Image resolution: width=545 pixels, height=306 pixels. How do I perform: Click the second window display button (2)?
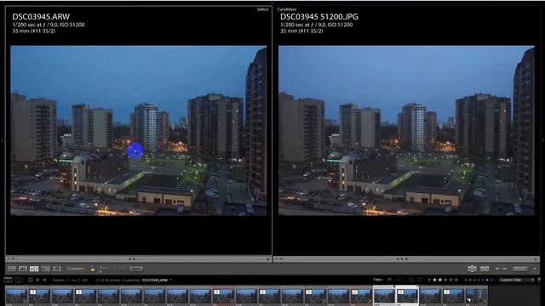19,280
